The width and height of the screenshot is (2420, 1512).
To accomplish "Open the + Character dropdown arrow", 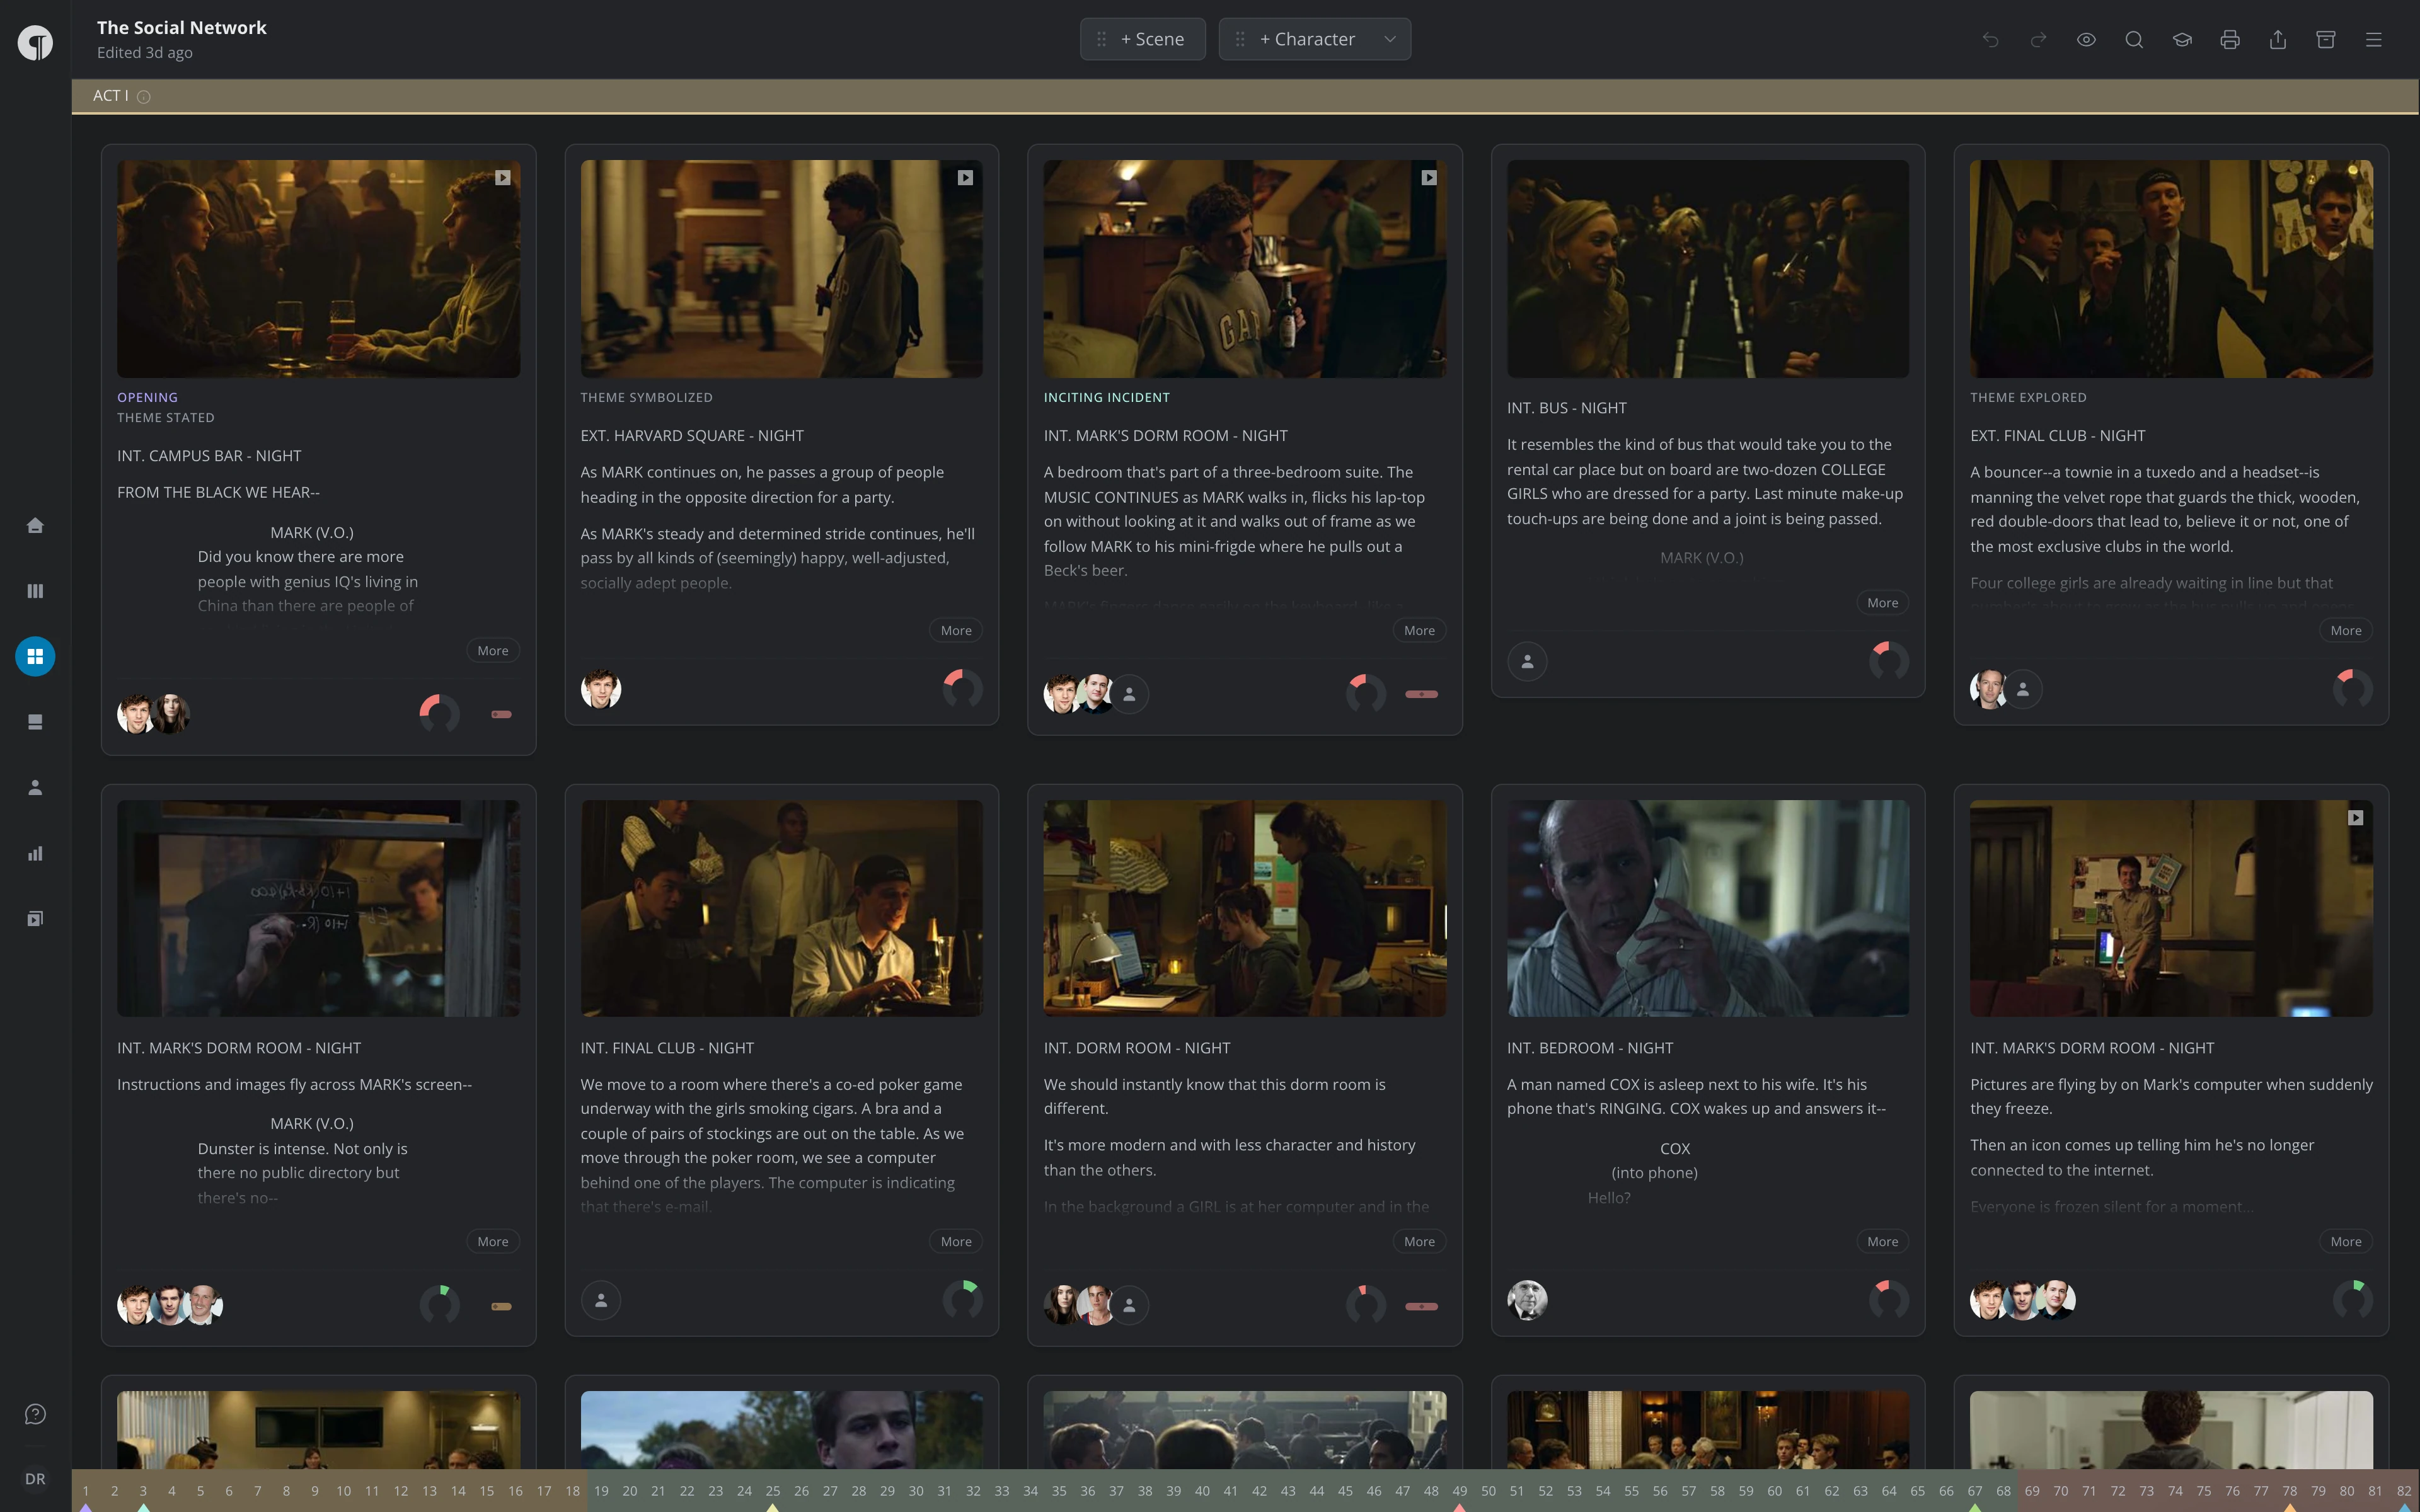I will tap(1390, 40).
